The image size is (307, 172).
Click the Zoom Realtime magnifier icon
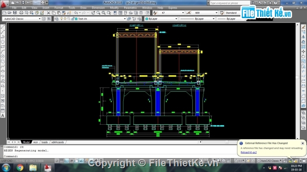tap(98, 13)
